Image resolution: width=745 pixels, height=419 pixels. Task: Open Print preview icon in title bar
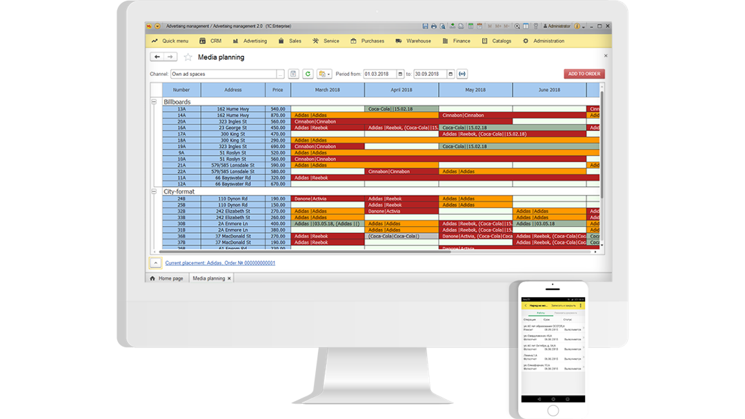click(442, 26)
